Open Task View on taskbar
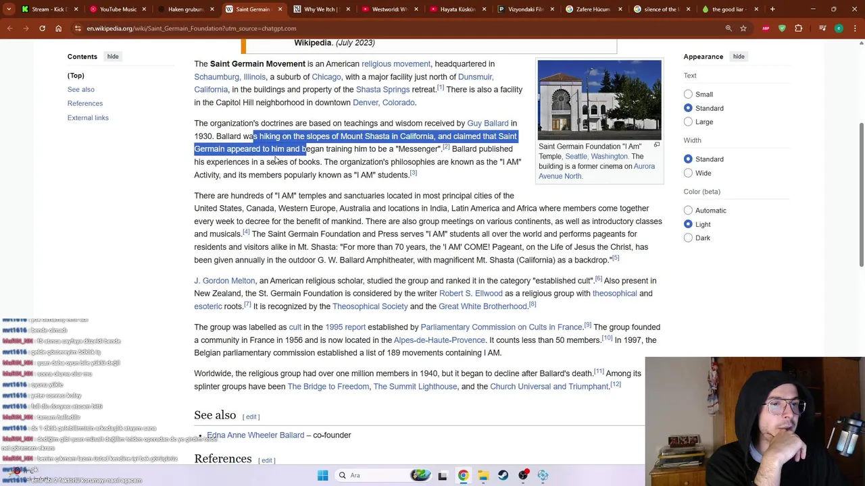This screenshot has height=486, width=865. tap(442, 475)
